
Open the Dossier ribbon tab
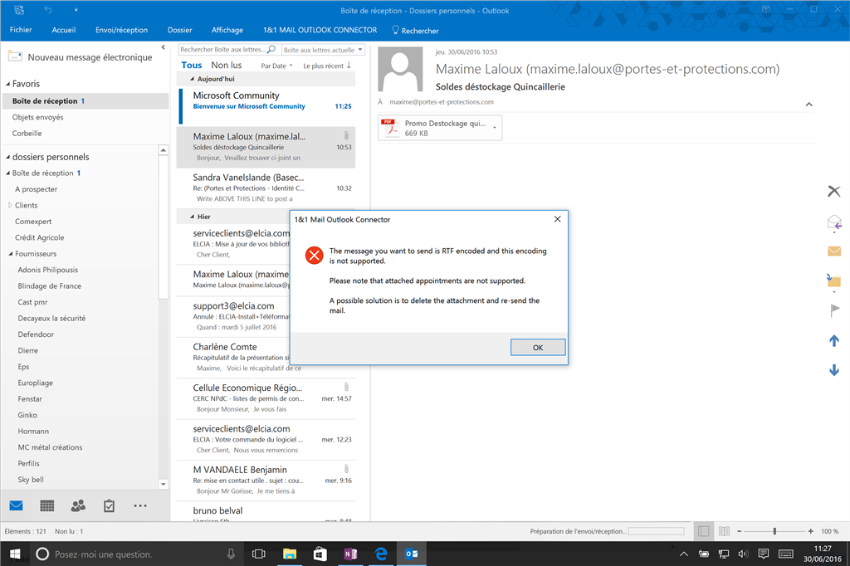[179, 30]
